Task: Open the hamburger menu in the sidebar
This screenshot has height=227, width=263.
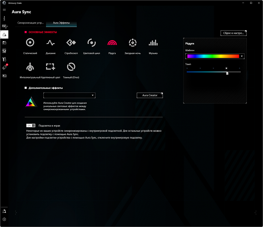Action: (x=5, y=10)
